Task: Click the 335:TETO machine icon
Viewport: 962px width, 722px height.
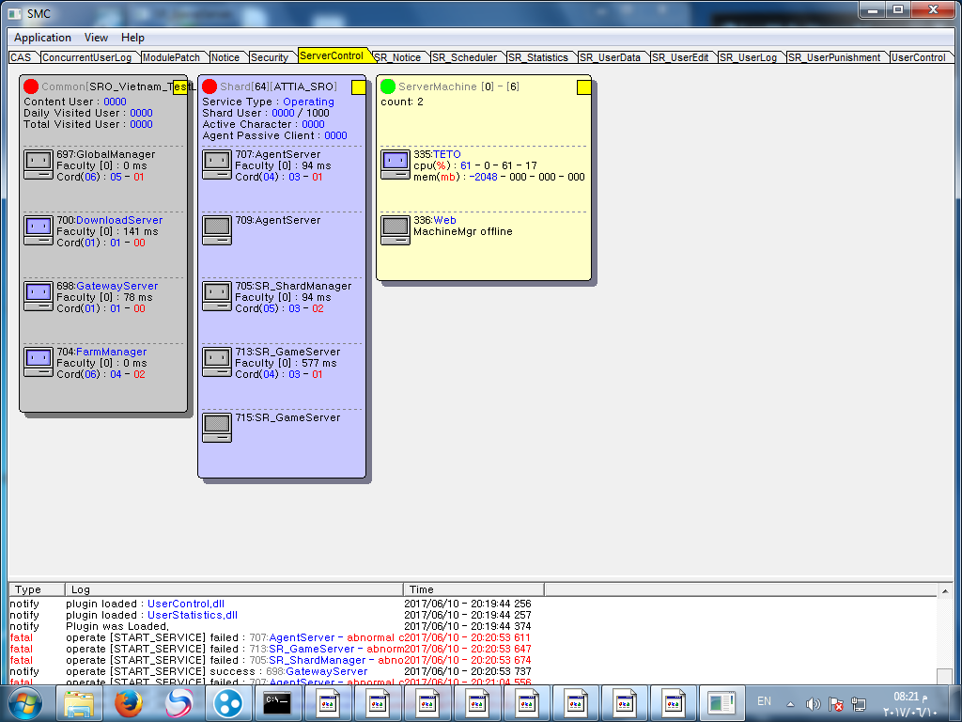Action: 396,165
